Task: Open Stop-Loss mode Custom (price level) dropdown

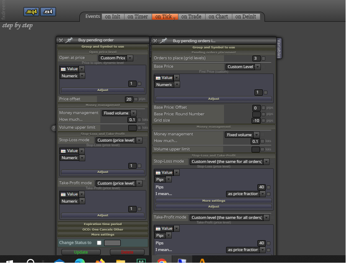Action: tap(119, 140)
